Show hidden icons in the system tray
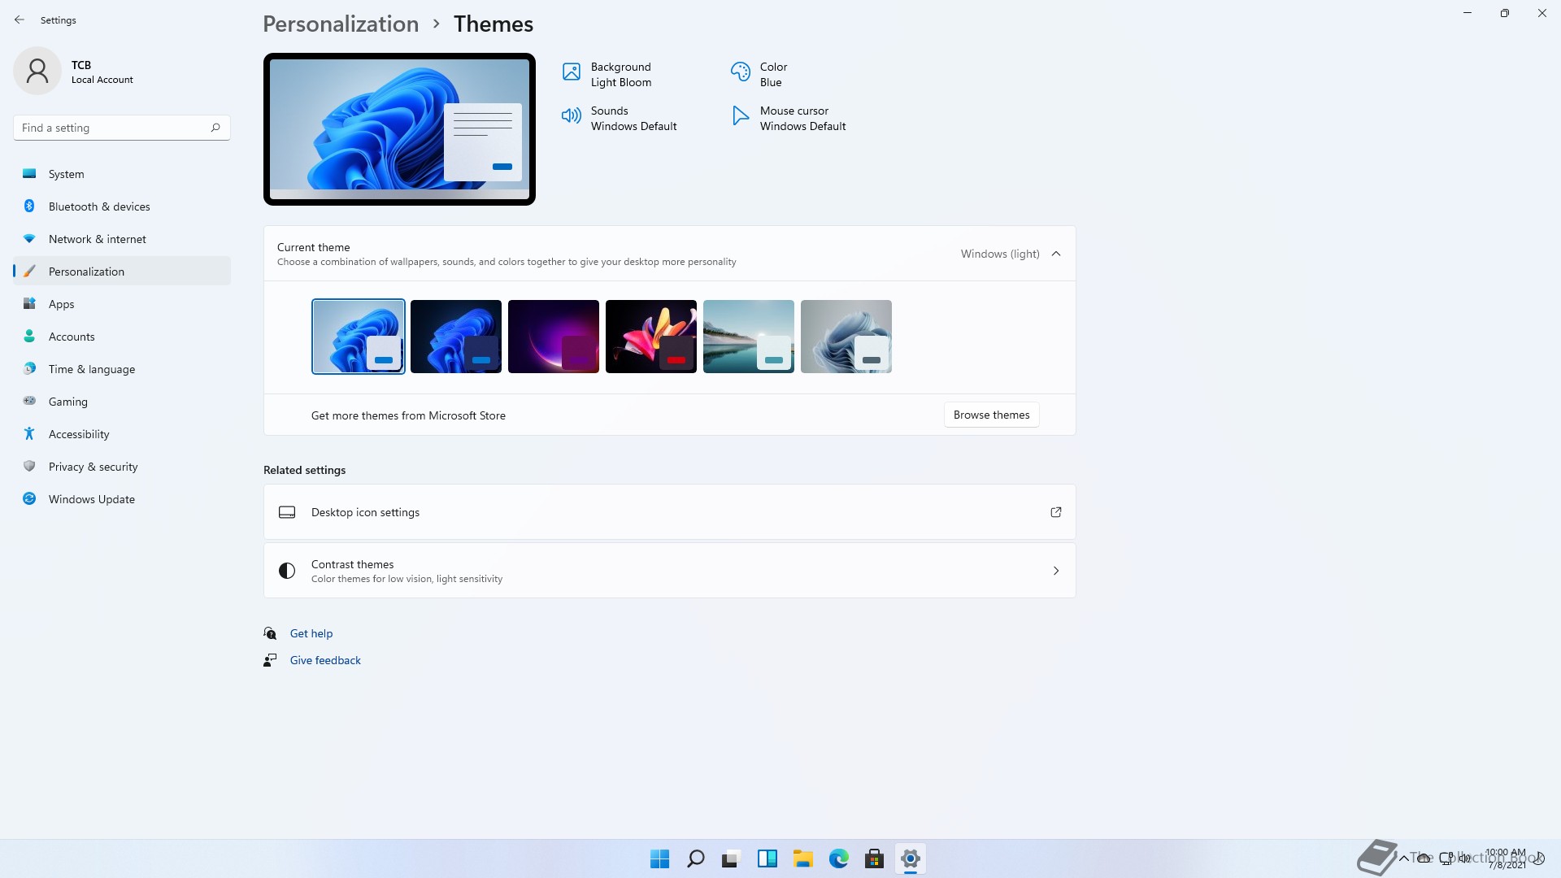 (1403, 858)
